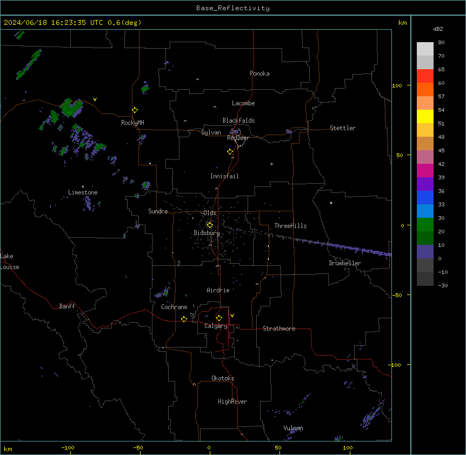Select the 54 dBZ yellow legend swatch
This screenshot has height=455, width=466.
(425, 116)
